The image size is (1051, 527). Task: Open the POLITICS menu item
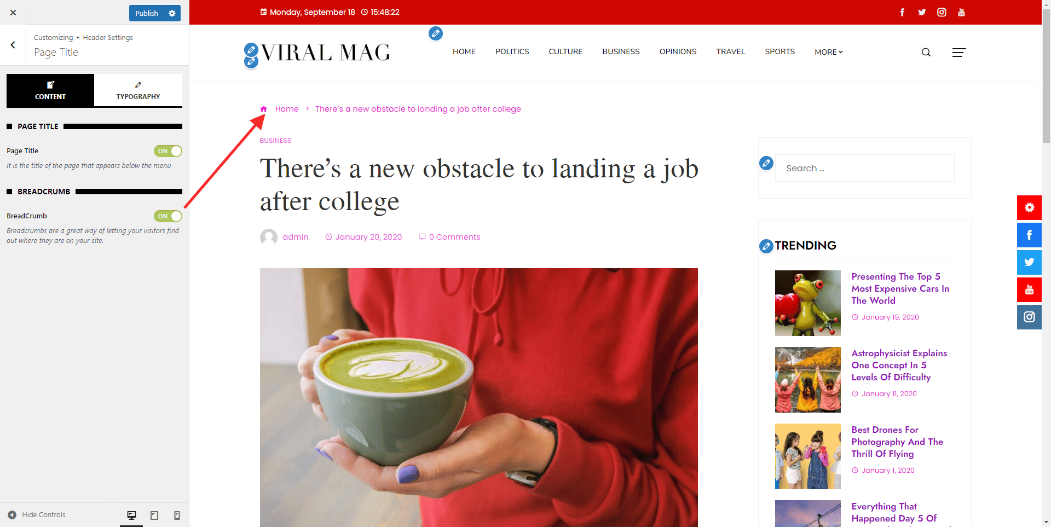512,51
